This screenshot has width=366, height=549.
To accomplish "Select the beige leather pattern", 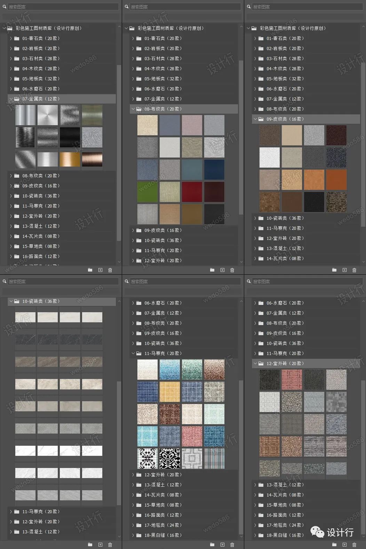I will pos(292,135).
